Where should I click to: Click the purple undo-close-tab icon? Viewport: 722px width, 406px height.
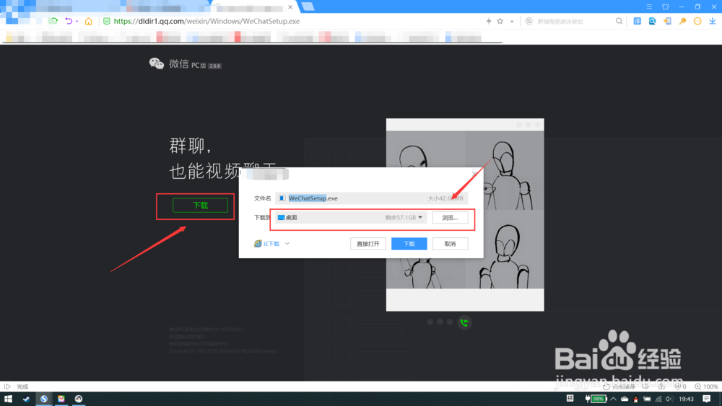point(69,21)
